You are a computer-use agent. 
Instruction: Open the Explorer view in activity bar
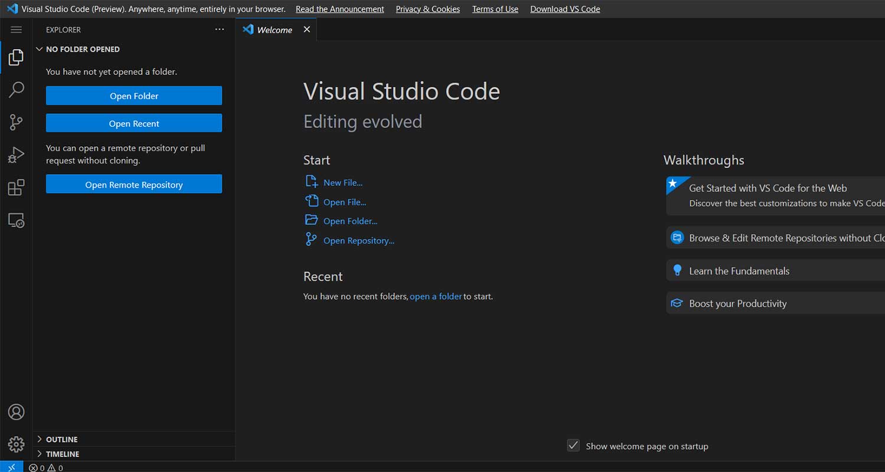coord(16,57)
